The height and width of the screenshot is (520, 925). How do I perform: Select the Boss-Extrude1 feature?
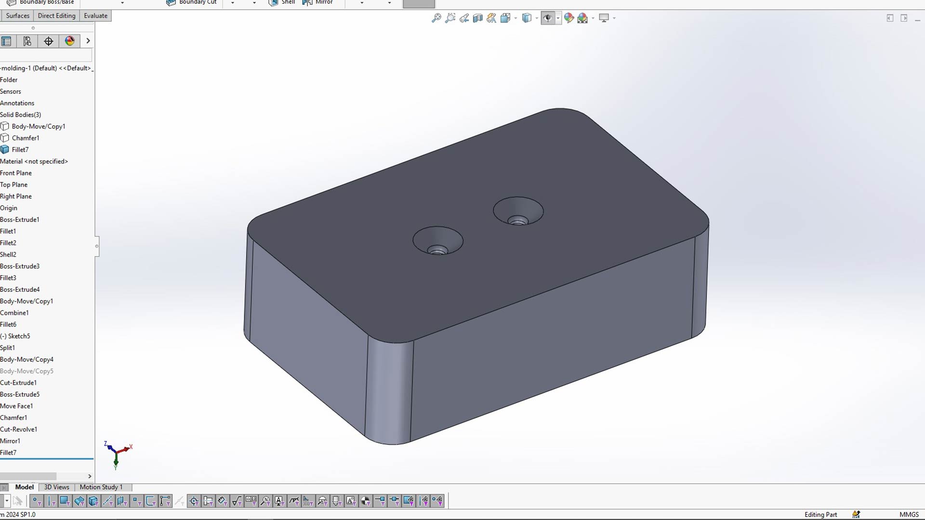pos(20,220)
